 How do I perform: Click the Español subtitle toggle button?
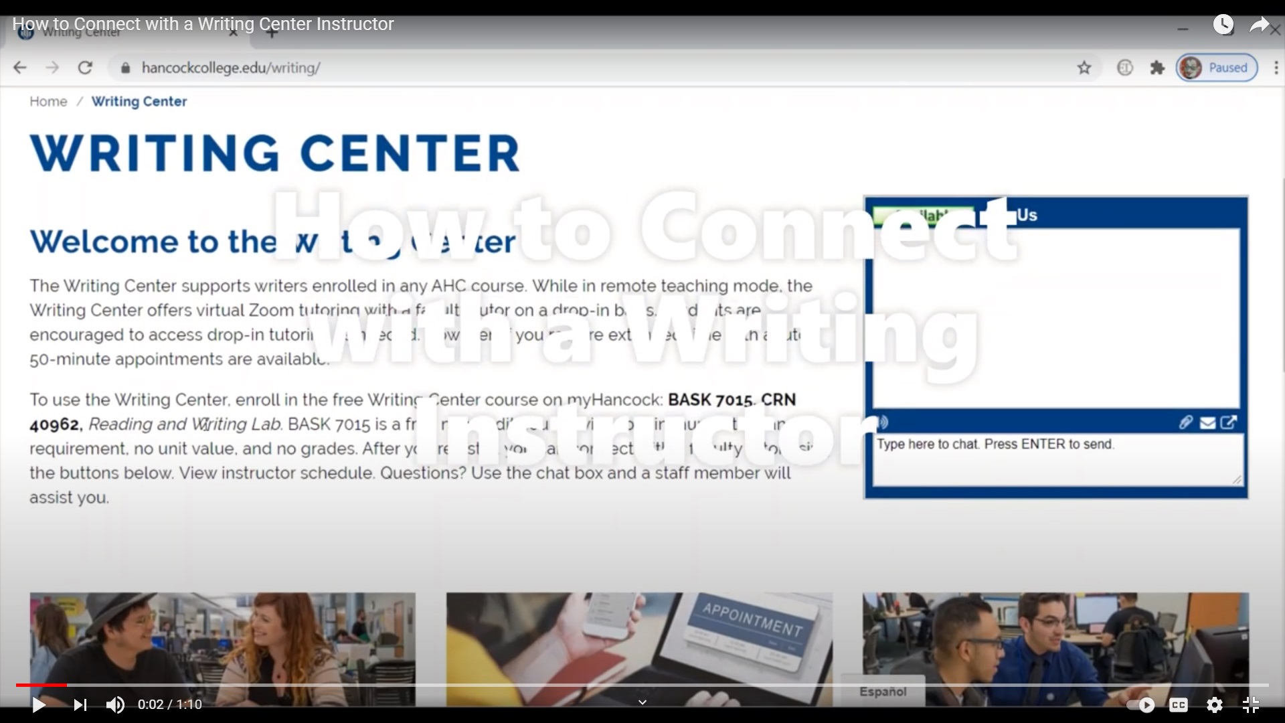pos(883,692)
